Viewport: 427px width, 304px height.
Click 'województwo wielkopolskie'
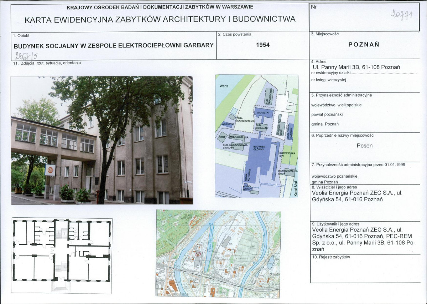pos(336,105)
